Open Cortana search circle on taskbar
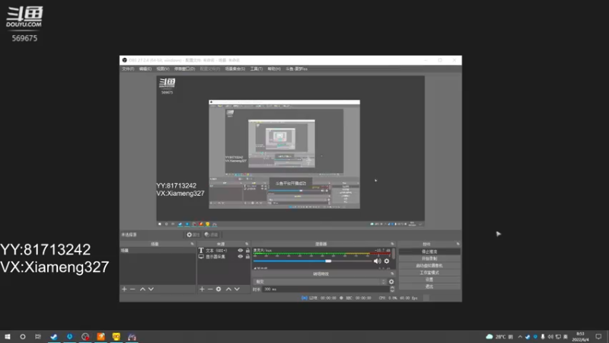609x343 pixels. [x=23, y=337]
